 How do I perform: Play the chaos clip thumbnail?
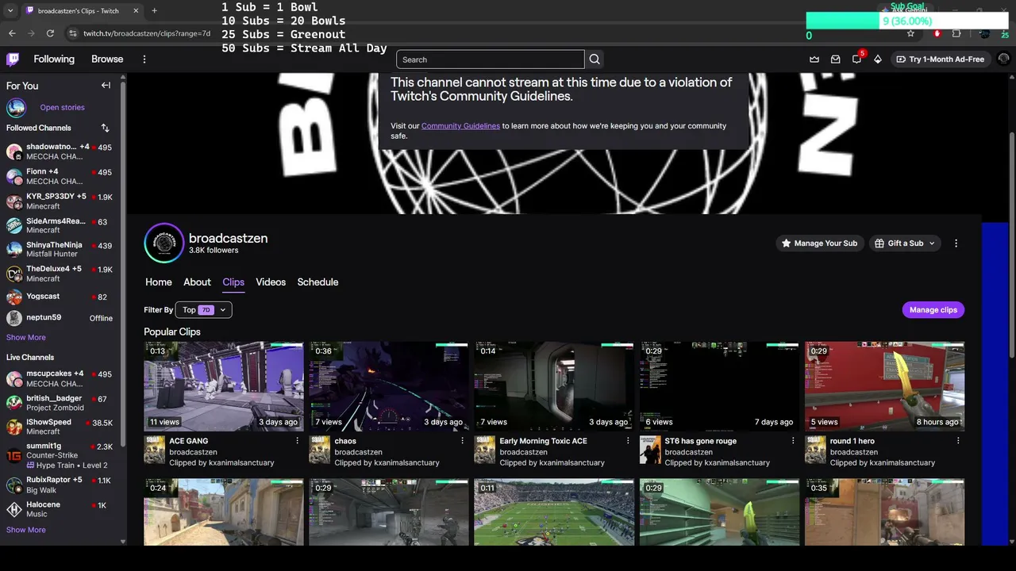coord(389,386)
